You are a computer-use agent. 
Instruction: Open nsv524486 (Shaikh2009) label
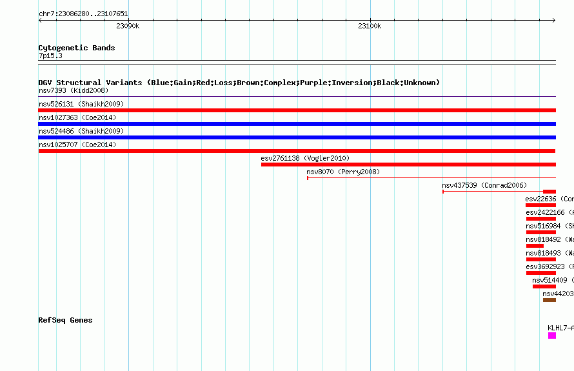click(x=81, y=131)
